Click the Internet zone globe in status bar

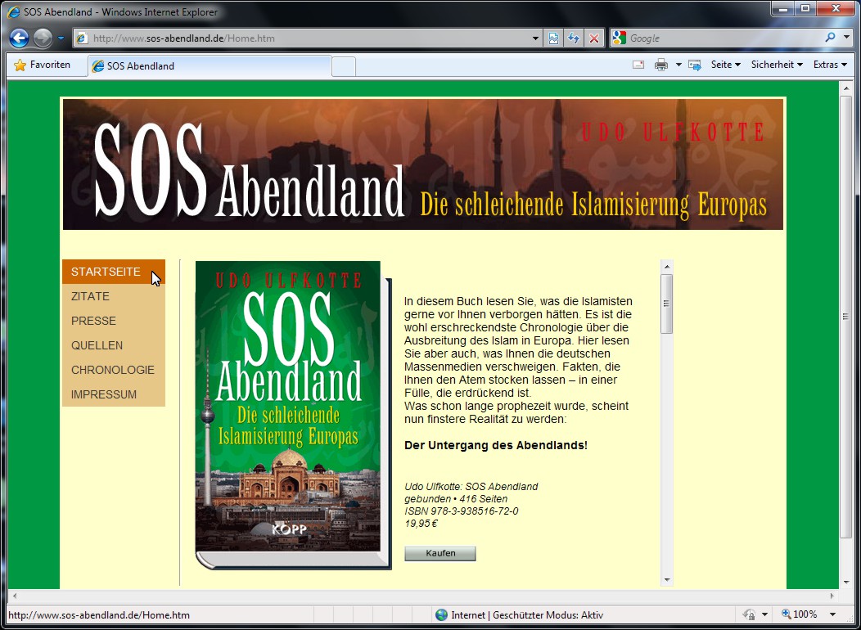pos(441,614)
